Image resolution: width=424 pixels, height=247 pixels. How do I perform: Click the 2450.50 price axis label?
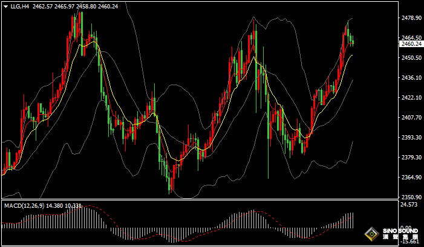click(x=411, y=58)
